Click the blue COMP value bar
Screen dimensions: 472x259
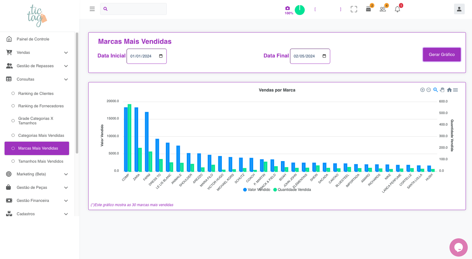pos(126,139)
